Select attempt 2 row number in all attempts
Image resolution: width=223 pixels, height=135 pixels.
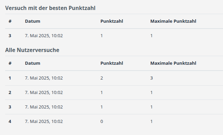10,93
